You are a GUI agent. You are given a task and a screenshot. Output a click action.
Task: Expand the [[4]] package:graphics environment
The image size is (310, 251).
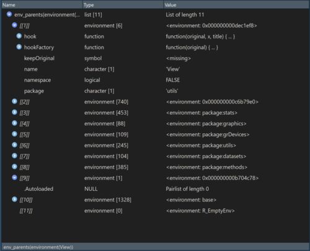click(x=14, y=123)
